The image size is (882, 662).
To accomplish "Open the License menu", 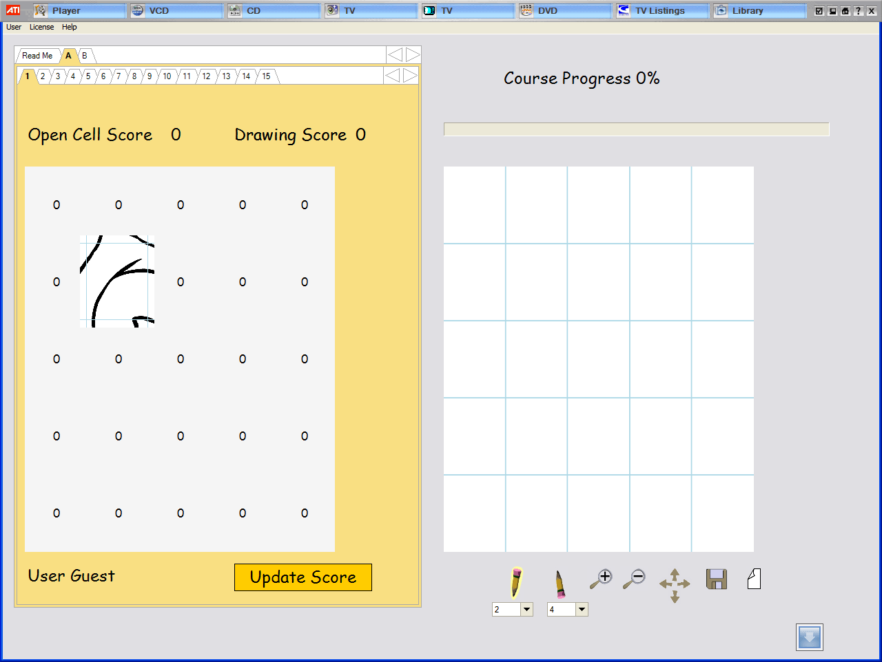I will [41, 27].
